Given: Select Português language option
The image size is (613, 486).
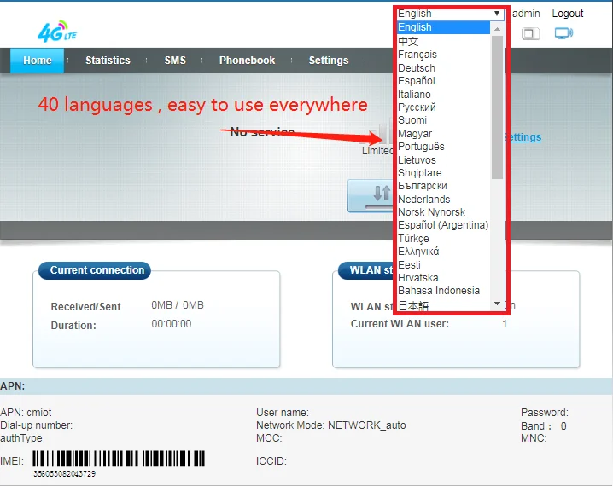Looking at the screenshot, I should click(443, 147).
